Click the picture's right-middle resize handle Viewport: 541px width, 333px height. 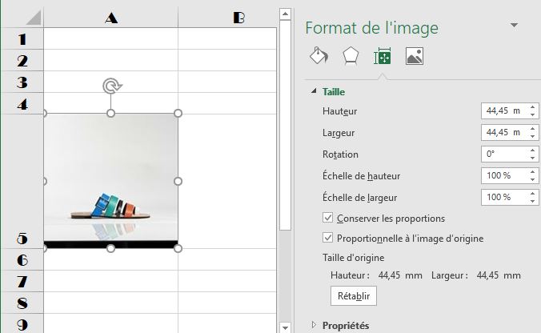coord(178,181)
